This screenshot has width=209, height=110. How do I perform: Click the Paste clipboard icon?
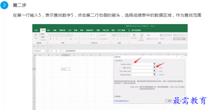pos(36,35)
